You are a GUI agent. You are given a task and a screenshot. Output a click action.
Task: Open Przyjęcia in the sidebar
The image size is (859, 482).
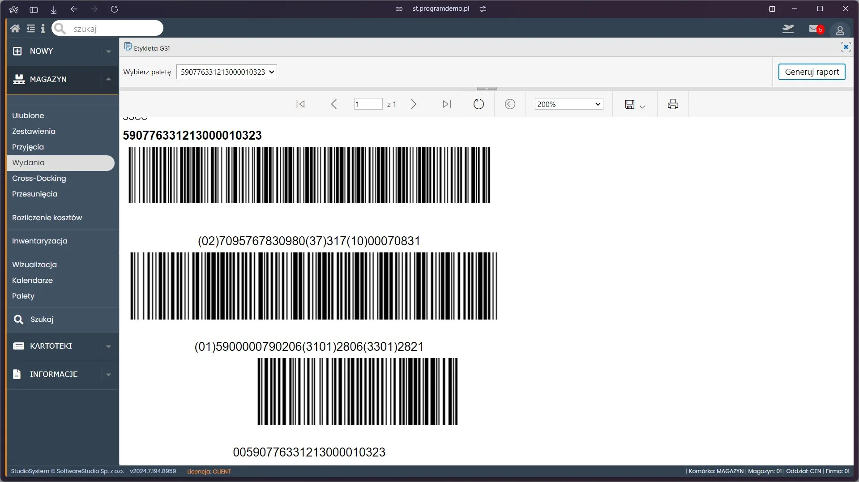click(x=28, y=147)
